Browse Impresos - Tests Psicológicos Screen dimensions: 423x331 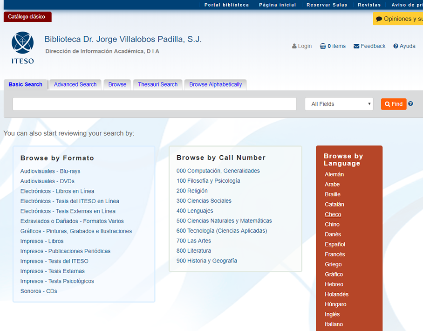57,281
